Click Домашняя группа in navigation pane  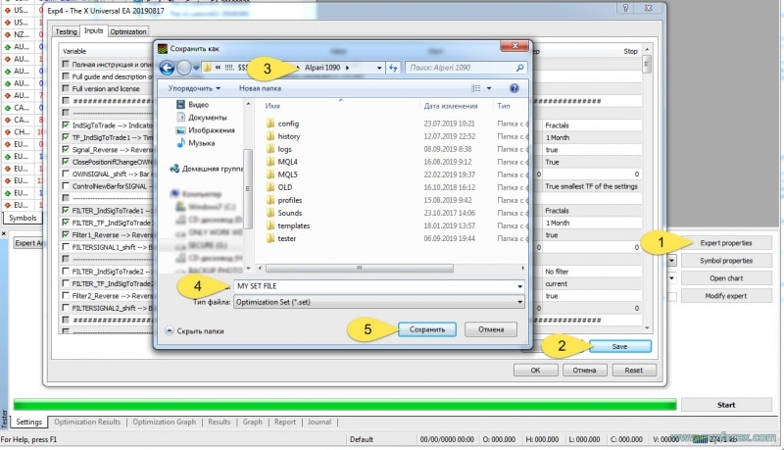click(x=209, y=169)
